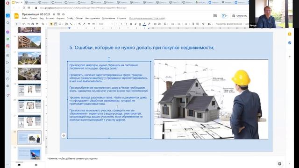
Task: Click the Increase indent icon
Action: pos(197,24)
